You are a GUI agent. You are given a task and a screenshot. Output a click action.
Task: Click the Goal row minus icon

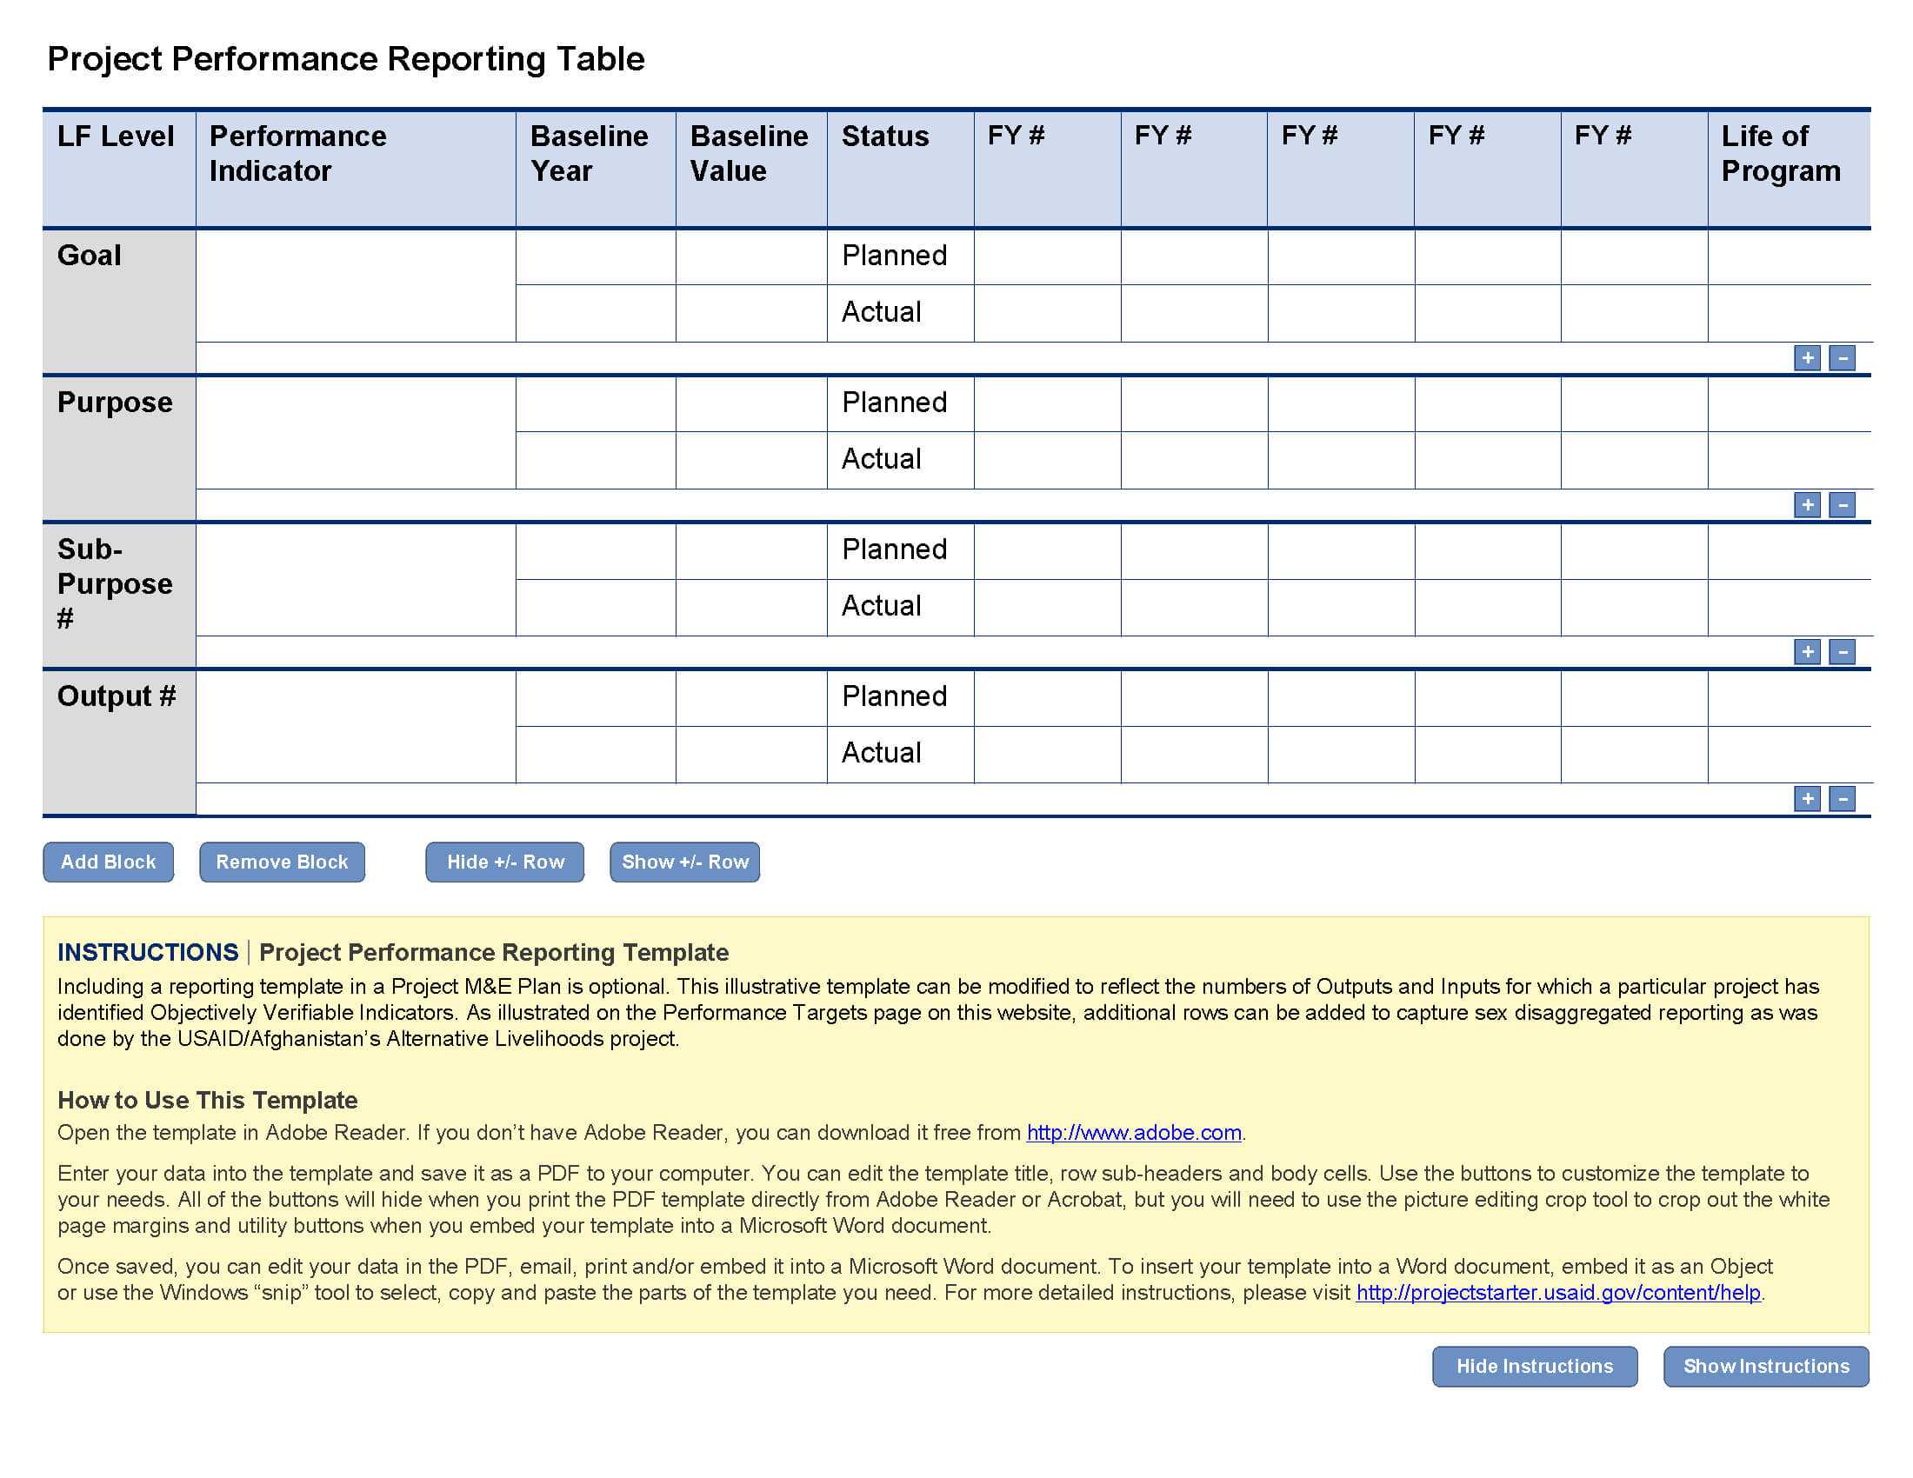[1844, 357]
